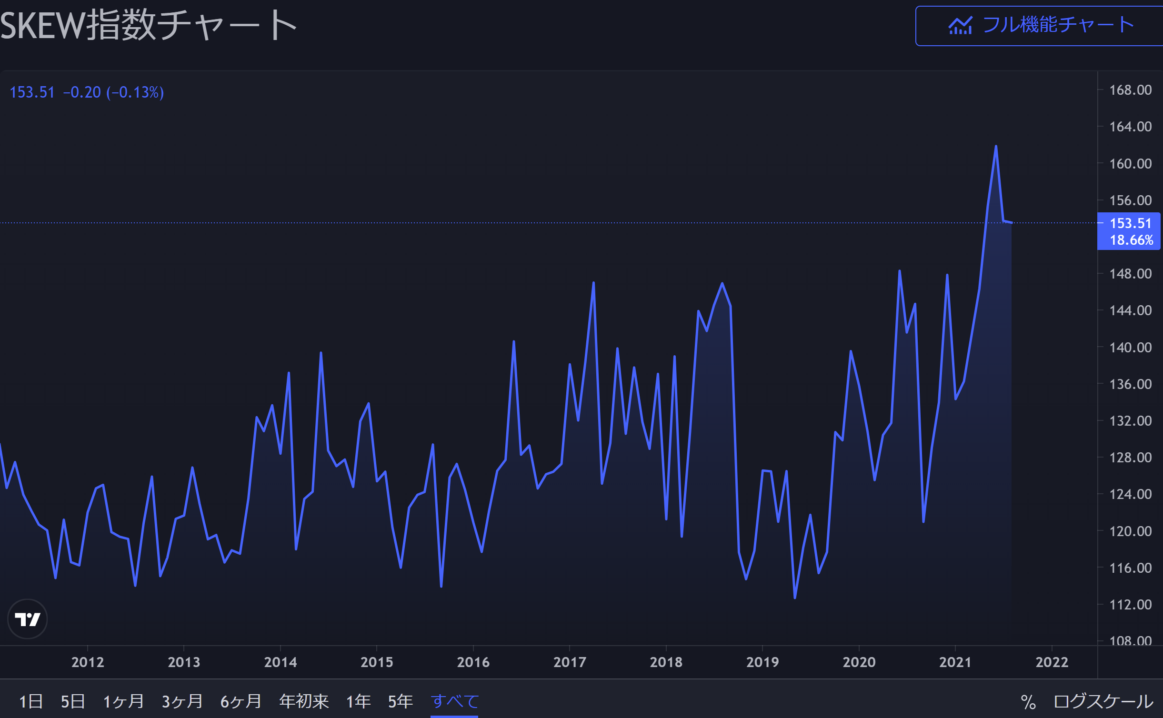Click the TradingView logo icon
This screenshot has width=1163, height=718.
pyautogui.click(x=28, y=619)
